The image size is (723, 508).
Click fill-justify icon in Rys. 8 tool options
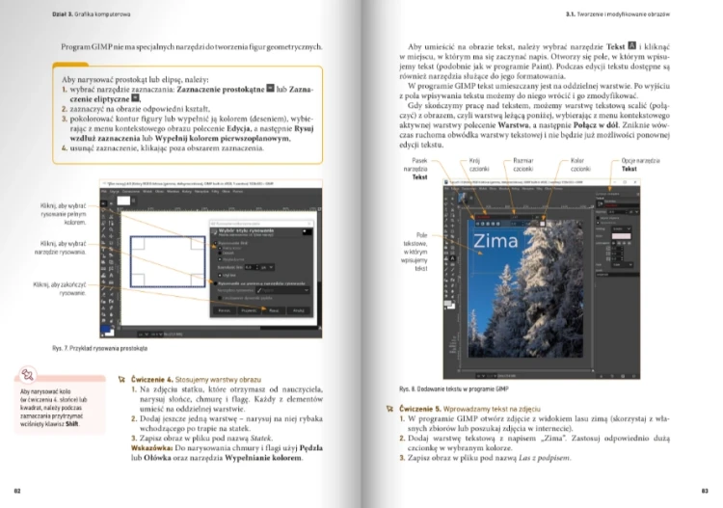tap(629, 243)
